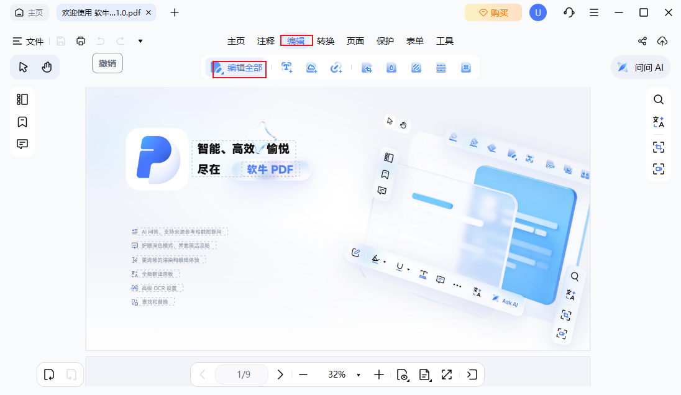Click the 购买 button
The image size is (681, 395).
click(493, 12)
